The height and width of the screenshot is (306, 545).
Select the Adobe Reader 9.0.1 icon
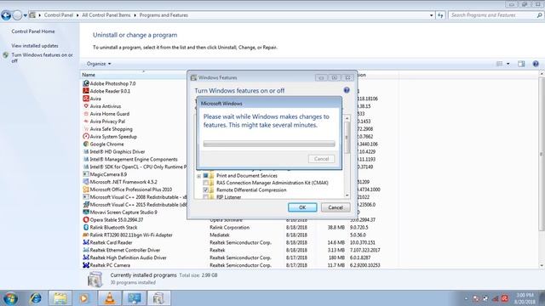[86, 91]
